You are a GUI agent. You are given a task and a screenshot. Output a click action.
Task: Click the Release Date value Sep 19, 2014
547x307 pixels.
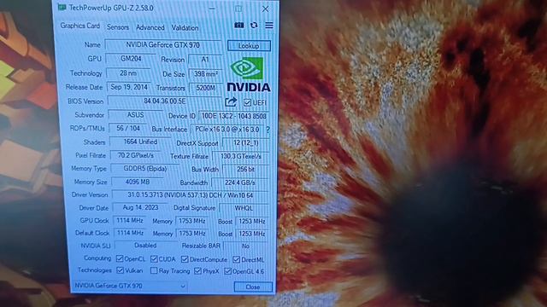tap(129, 87)
